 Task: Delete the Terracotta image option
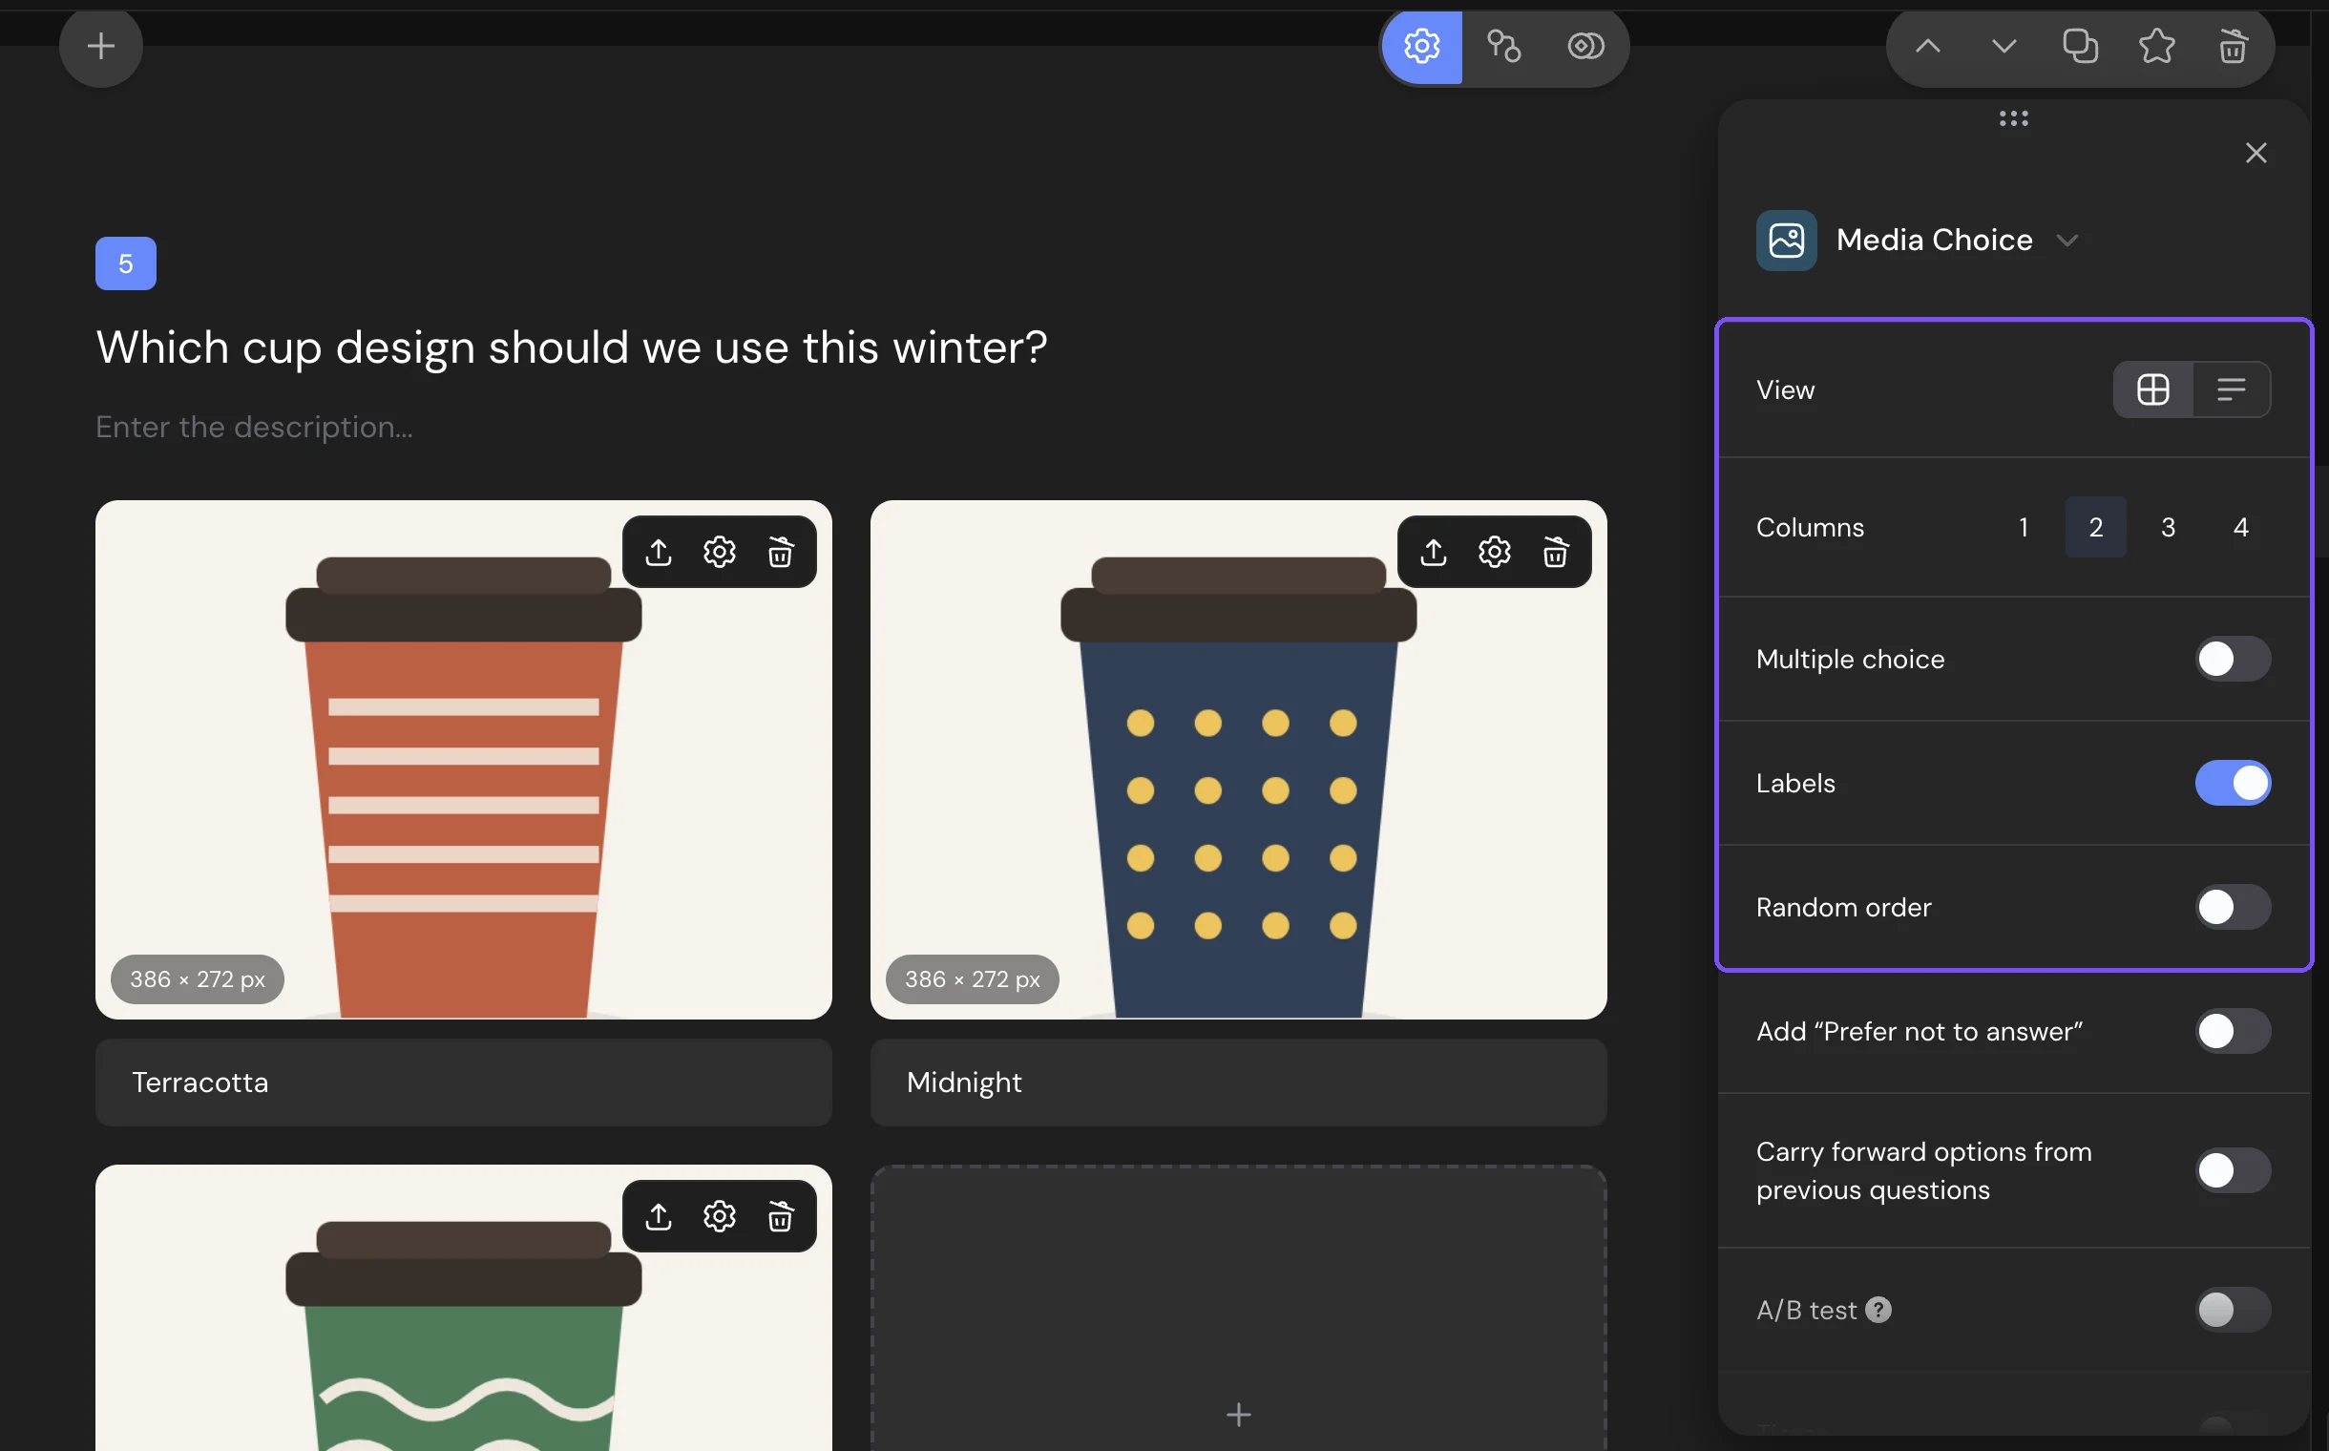tap(780, 552)
